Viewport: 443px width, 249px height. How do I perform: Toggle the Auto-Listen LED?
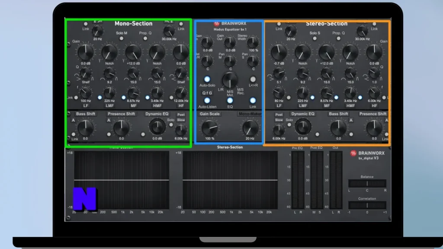click(207, 100)
